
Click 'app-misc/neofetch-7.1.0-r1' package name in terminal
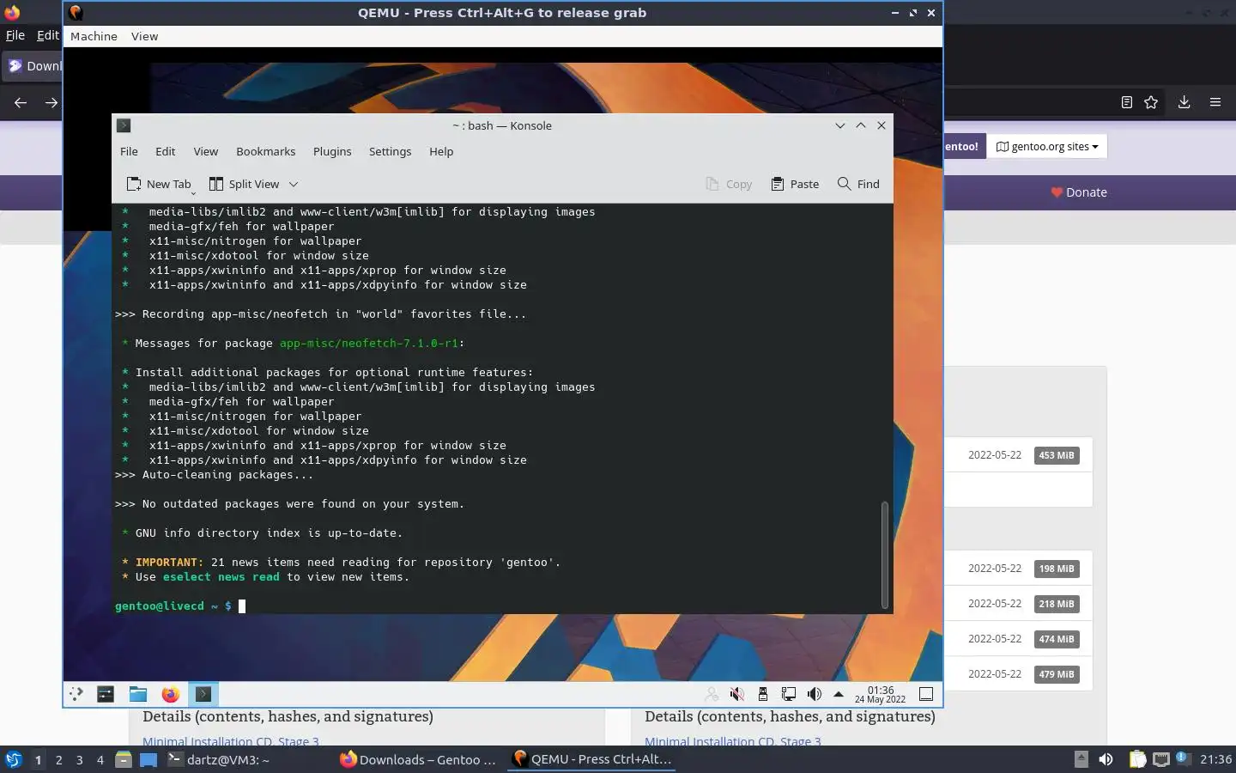(369, 344)
